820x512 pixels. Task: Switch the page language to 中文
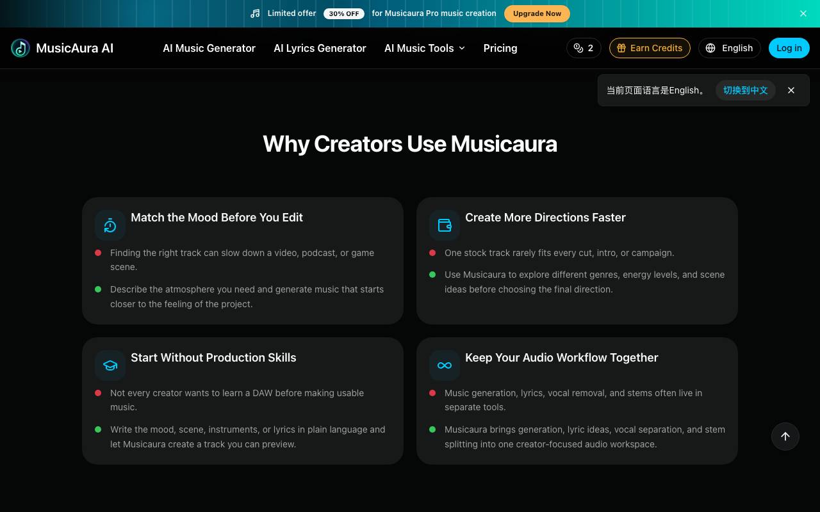coord(746,90)
